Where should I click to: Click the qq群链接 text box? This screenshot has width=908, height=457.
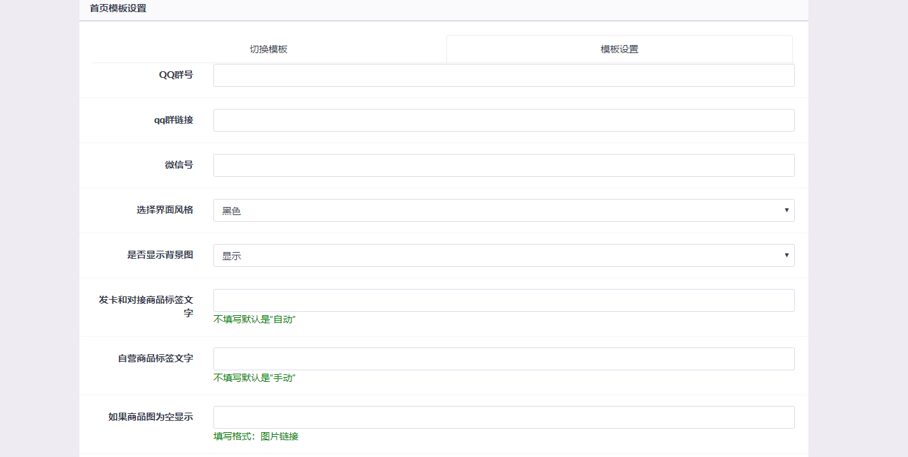pyautogui.click(x=503, y=120)
